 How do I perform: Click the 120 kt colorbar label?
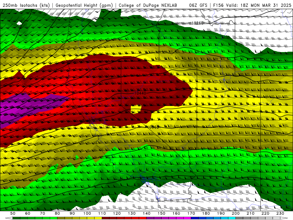pyautogui.click(x=117, y=213)
